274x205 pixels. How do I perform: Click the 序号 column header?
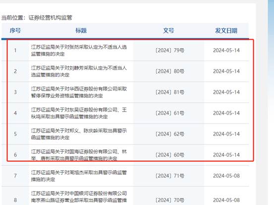[x=15, y=31]
